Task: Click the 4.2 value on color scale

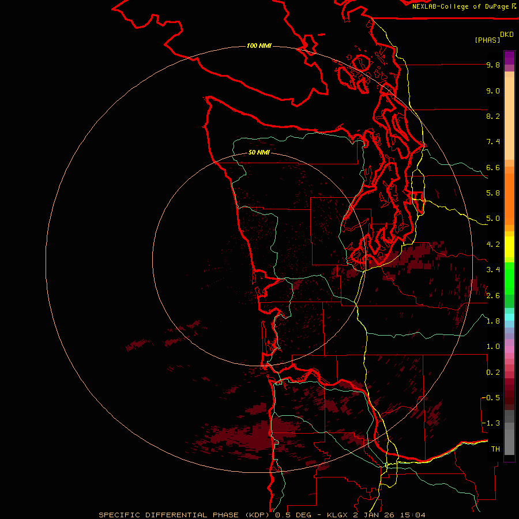Action: 493,245
